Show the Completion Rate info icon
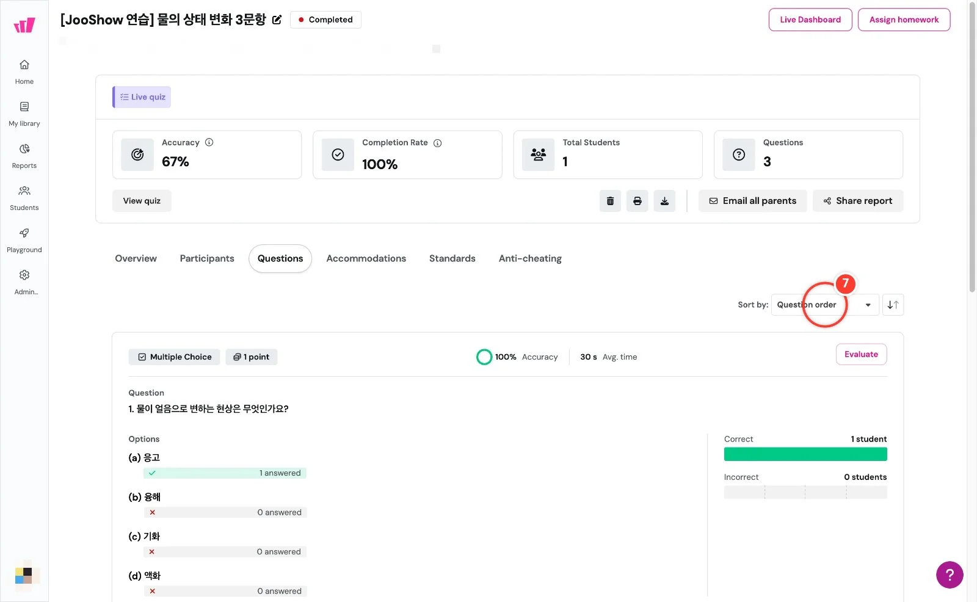Screen dimensions: 977x602 tap(437, 143)
